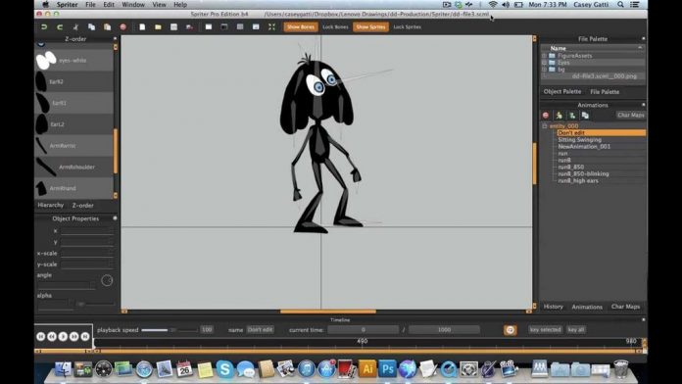Viewport: 682px width, 384px height.
Task: Click the redo arrow in the toolbar
Action: click(60, 27)
